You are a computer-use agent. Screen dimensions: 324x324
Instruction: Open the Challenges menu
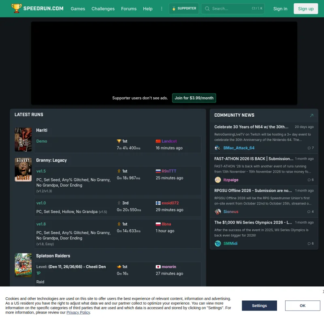103,9
